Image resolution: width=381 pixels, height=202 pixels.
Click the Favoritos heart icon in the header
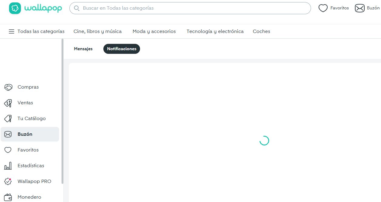[323, 8]
